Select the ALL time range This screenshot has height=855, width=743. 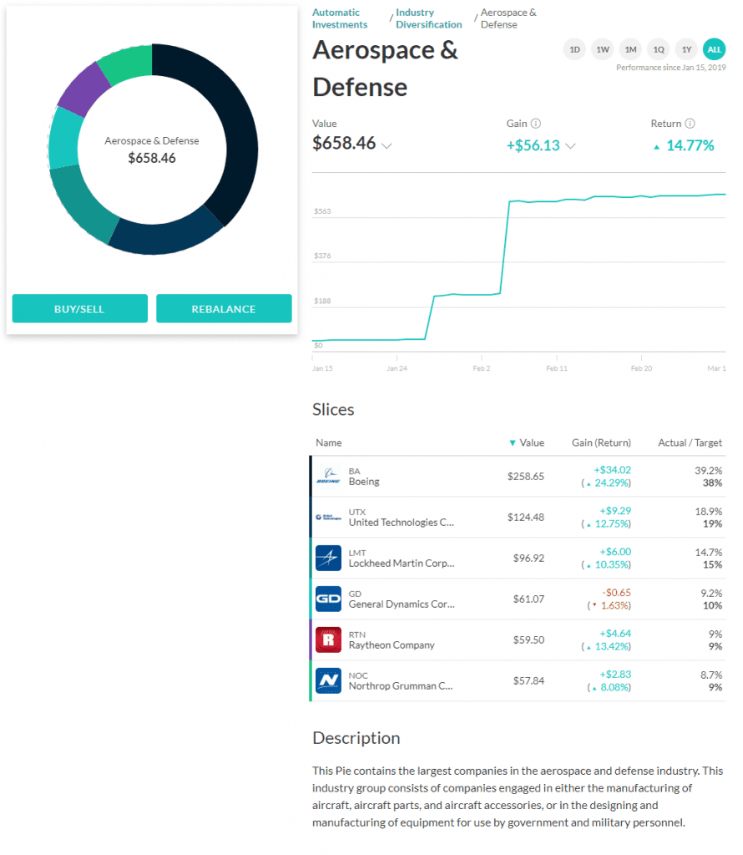click(714, 49)
